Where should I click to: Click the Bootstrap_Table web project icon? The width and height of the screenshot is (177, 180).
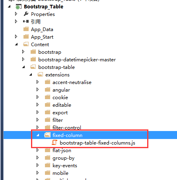tap(19, 7)
